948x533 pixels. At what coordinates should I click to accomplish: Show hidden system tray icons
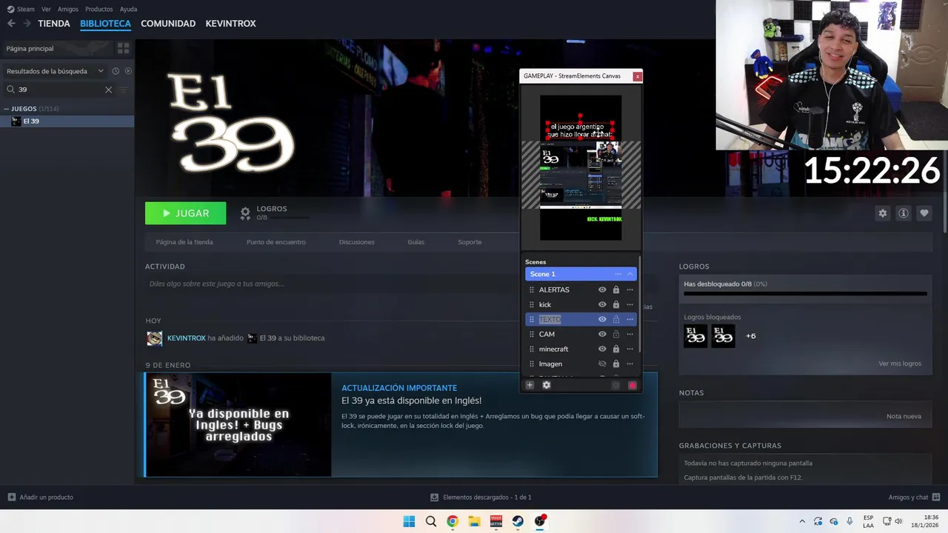coord(801,521)
